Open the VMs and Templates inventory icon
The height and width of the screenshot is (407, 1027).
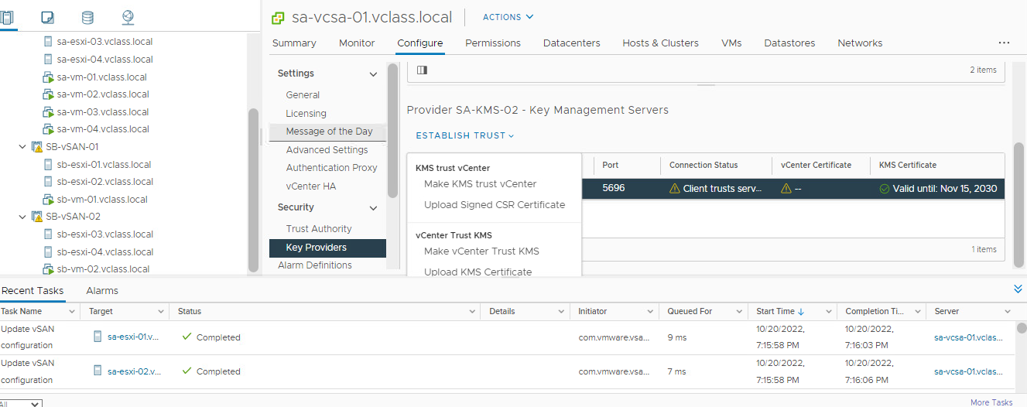pyautogui.click(x=47, y=17)
